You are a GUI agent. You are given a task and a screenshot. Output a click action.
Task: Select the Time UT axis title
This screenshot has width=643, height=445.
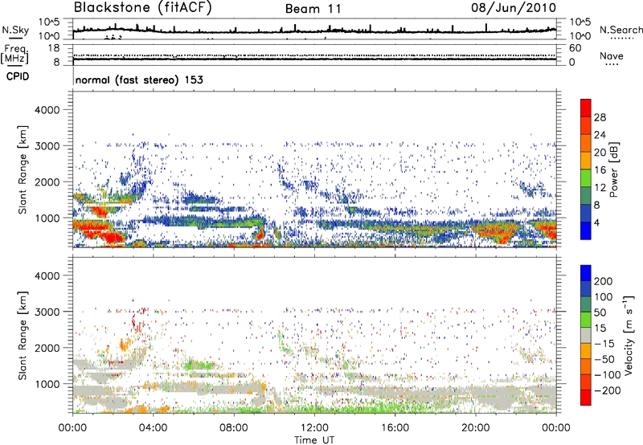click(314, 440)
